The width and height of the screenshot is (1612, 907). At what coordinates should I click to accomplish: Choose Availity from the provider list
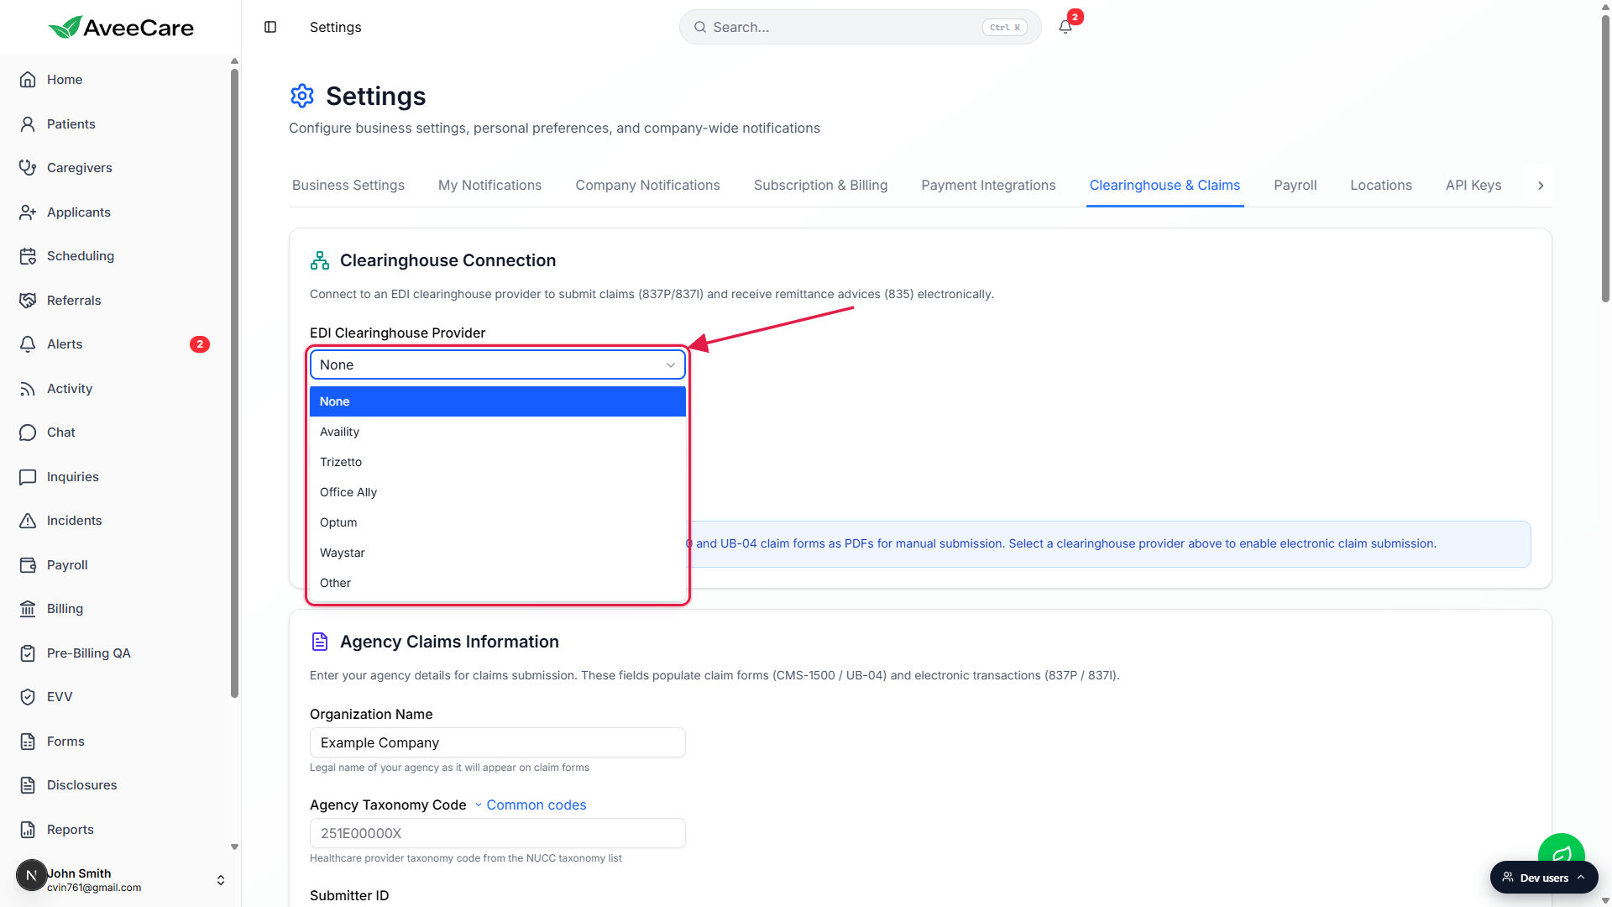tap(498, 432)
